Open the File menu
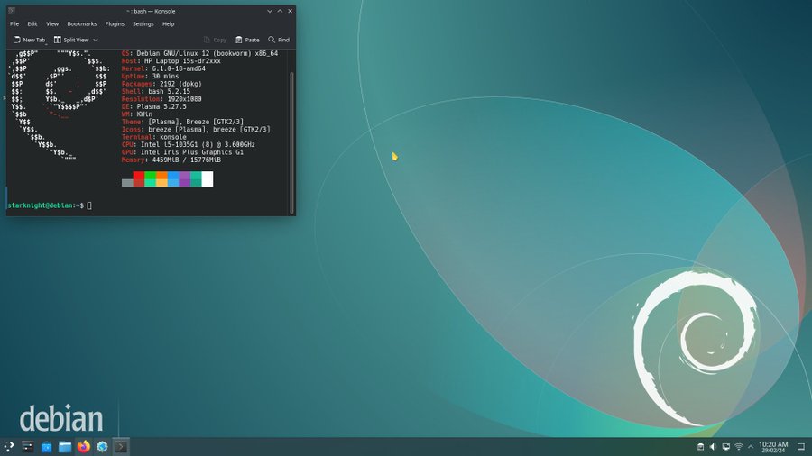 (x=14, y=23)
